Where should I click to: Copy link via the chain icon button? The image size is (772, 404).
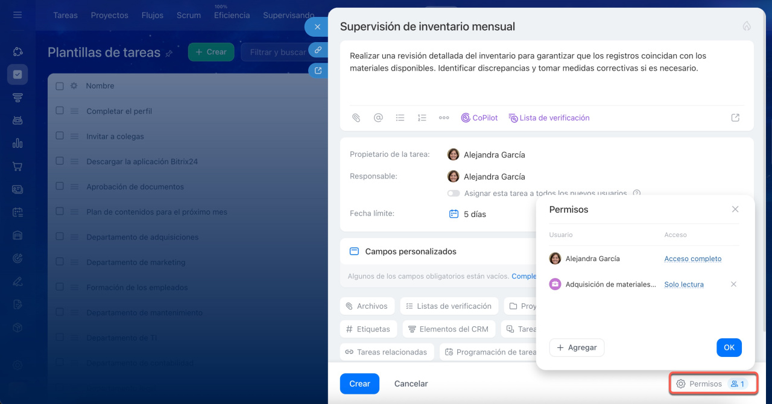[318, 50]
